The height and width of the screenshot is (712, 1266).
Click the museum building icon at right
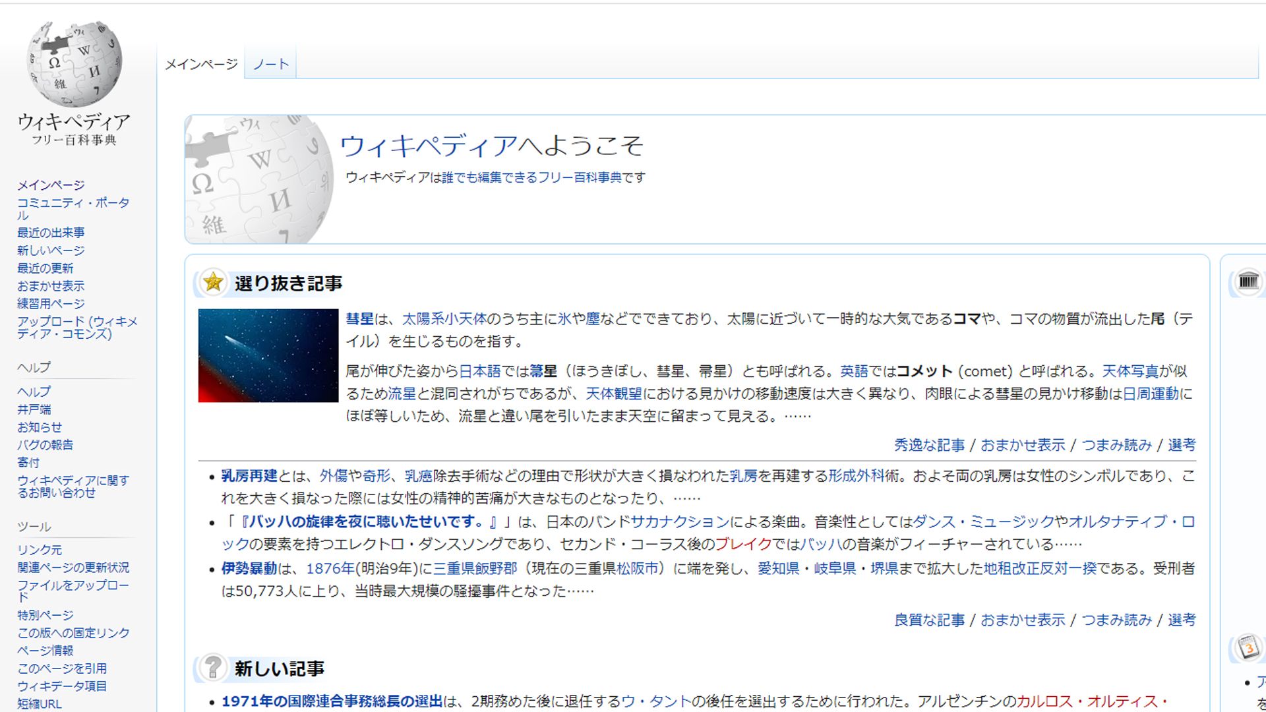click(1248, 282)
